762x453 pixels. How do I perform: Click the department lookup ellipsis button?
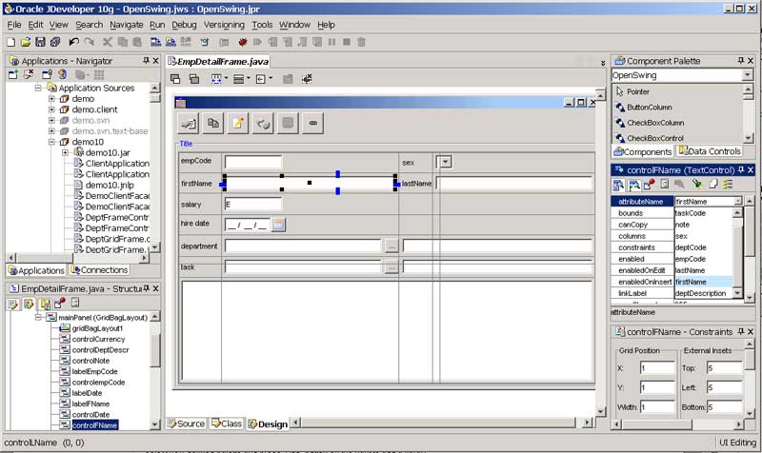click(x=391, y=246)
